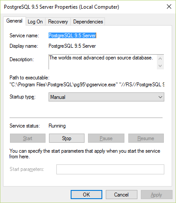Viewport: 176px width, 203px height.
Task: Switch to the Dependencies tab
Action: (x=88, y=22)
